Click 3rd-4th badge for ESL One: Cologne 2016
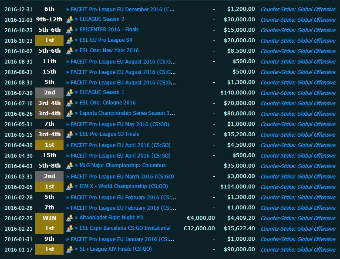This screenshot has height=259, width=340. point(50,103)
